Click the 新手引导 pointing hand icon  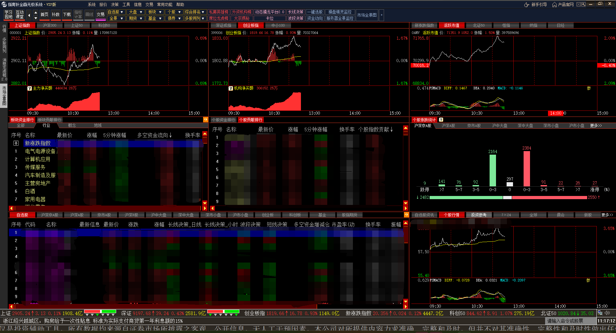coord(526,4)
